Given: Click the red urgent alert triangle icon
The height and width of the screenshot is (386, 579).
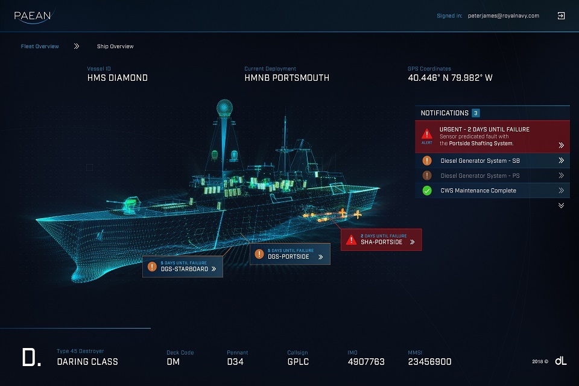Looking at the screenshot, I should coord(427,134).
